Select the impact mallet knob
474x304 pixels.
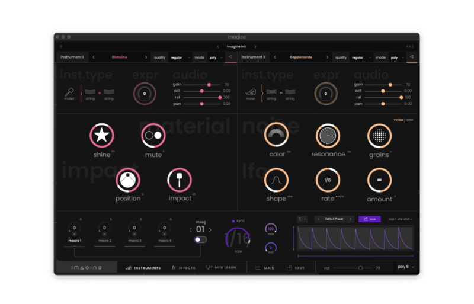coord(179,179)
